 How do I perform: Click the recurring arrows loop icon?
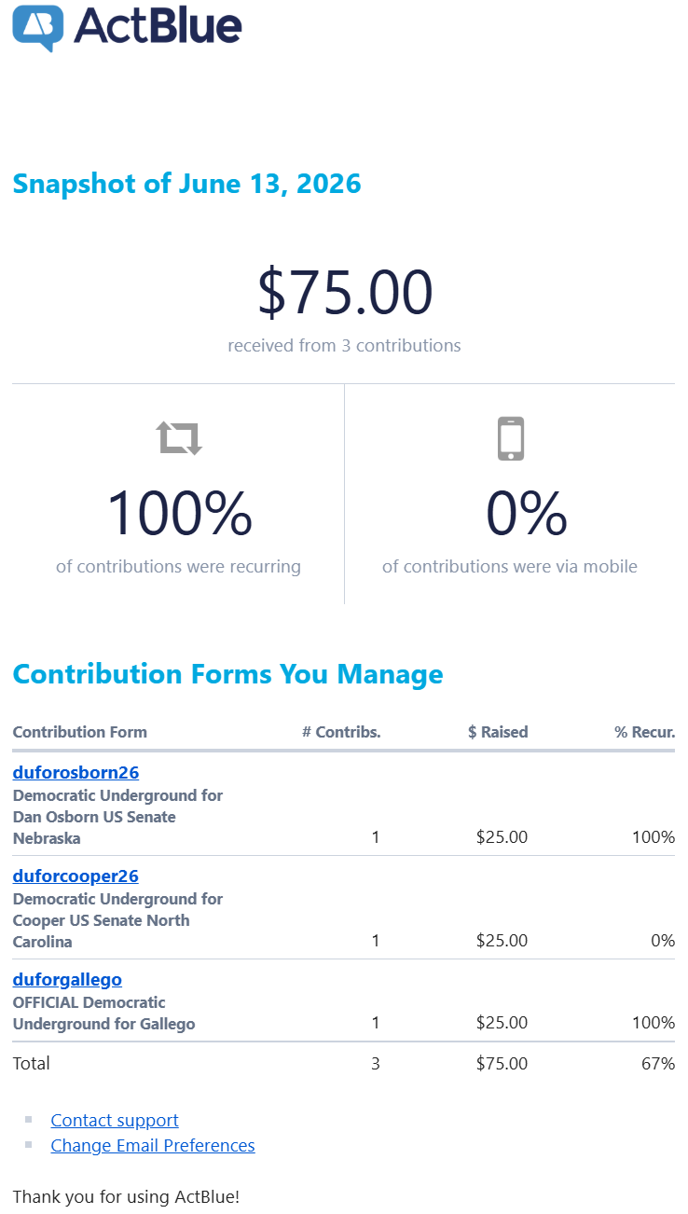point(179,437)
